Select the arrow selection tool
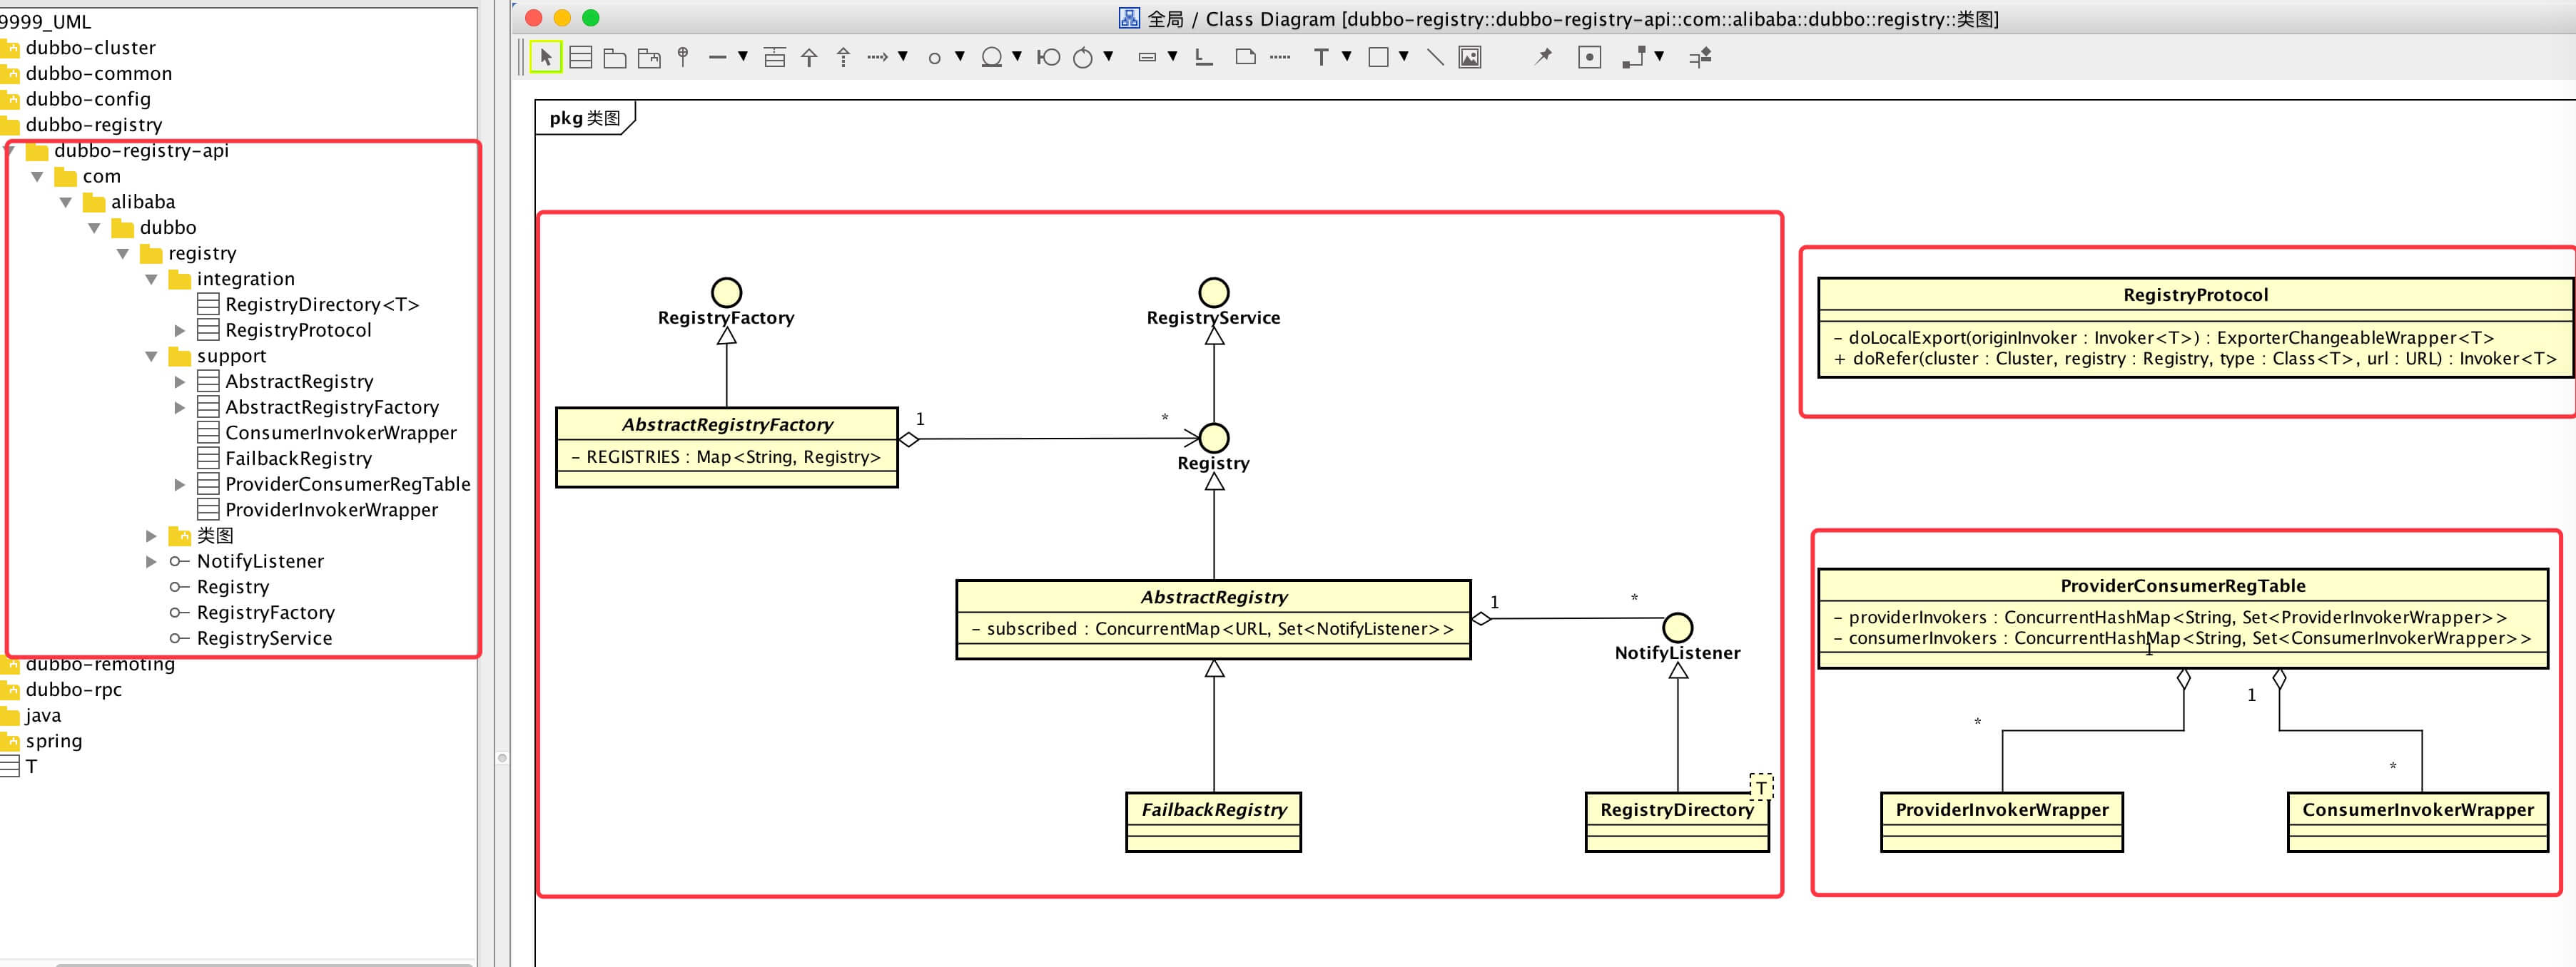2576x967 pixels. tap(546, 57)
